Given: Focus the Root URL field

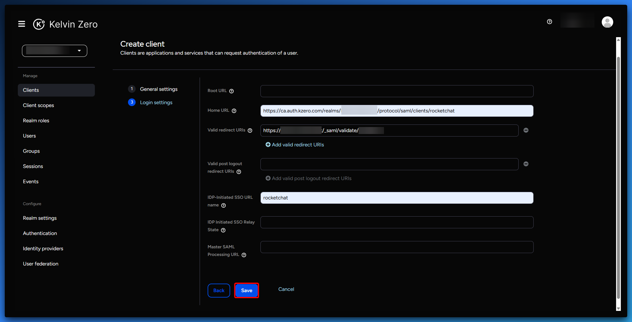Looking at the screenshot, I should point(397,91).
